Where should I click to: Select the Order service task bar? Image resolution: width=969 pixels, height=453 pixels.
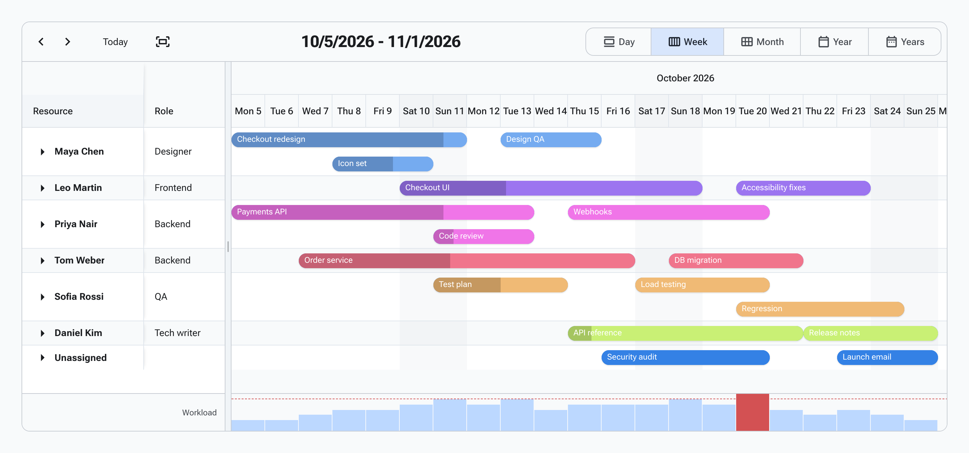click(x=467, y=261)
